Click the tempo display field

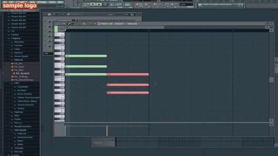tap(116, 5)
